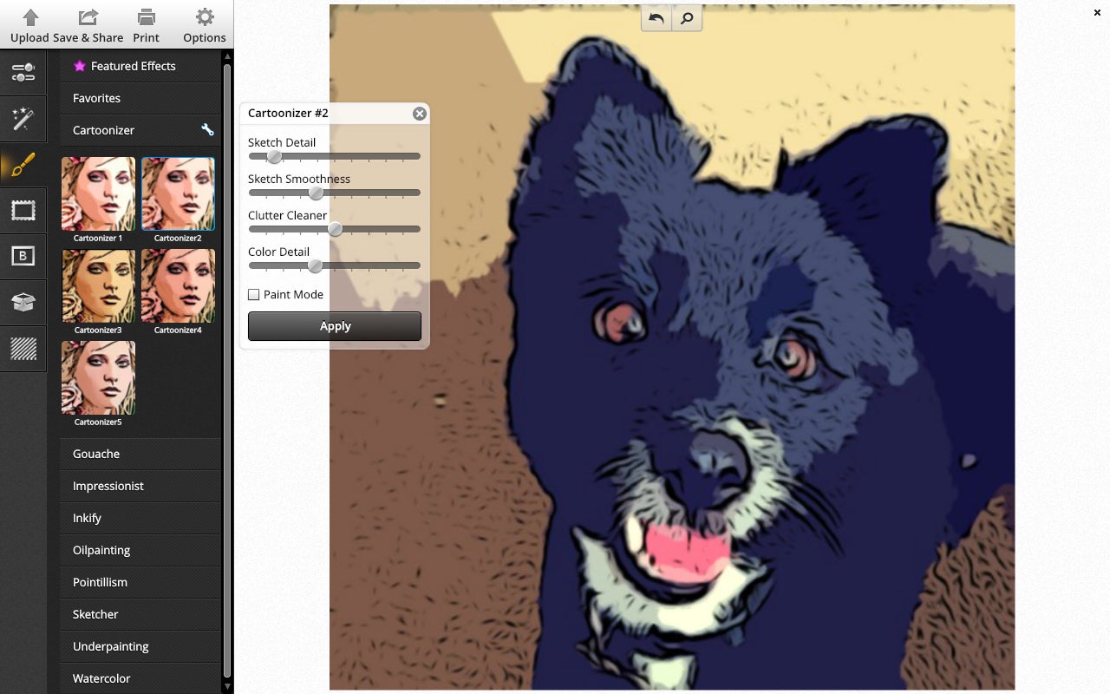
Task: Select the Cartoonizer5 thumbnail
Action: coord(99,378)
